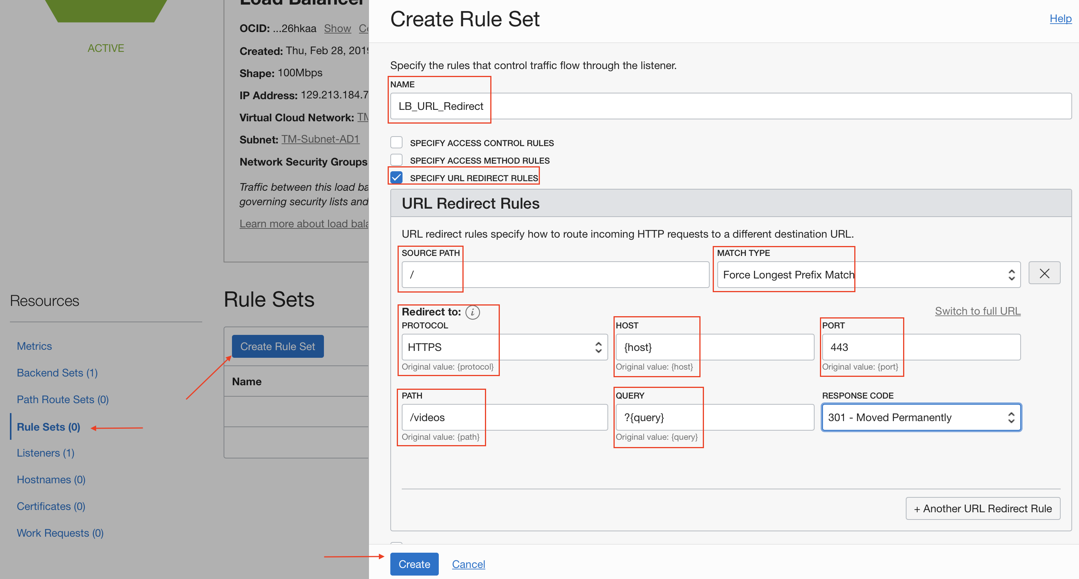Image resolution: width=1079 pixels, height=579 pixels.
Task: Click the rule set Name input field
Action: [731, 106]
